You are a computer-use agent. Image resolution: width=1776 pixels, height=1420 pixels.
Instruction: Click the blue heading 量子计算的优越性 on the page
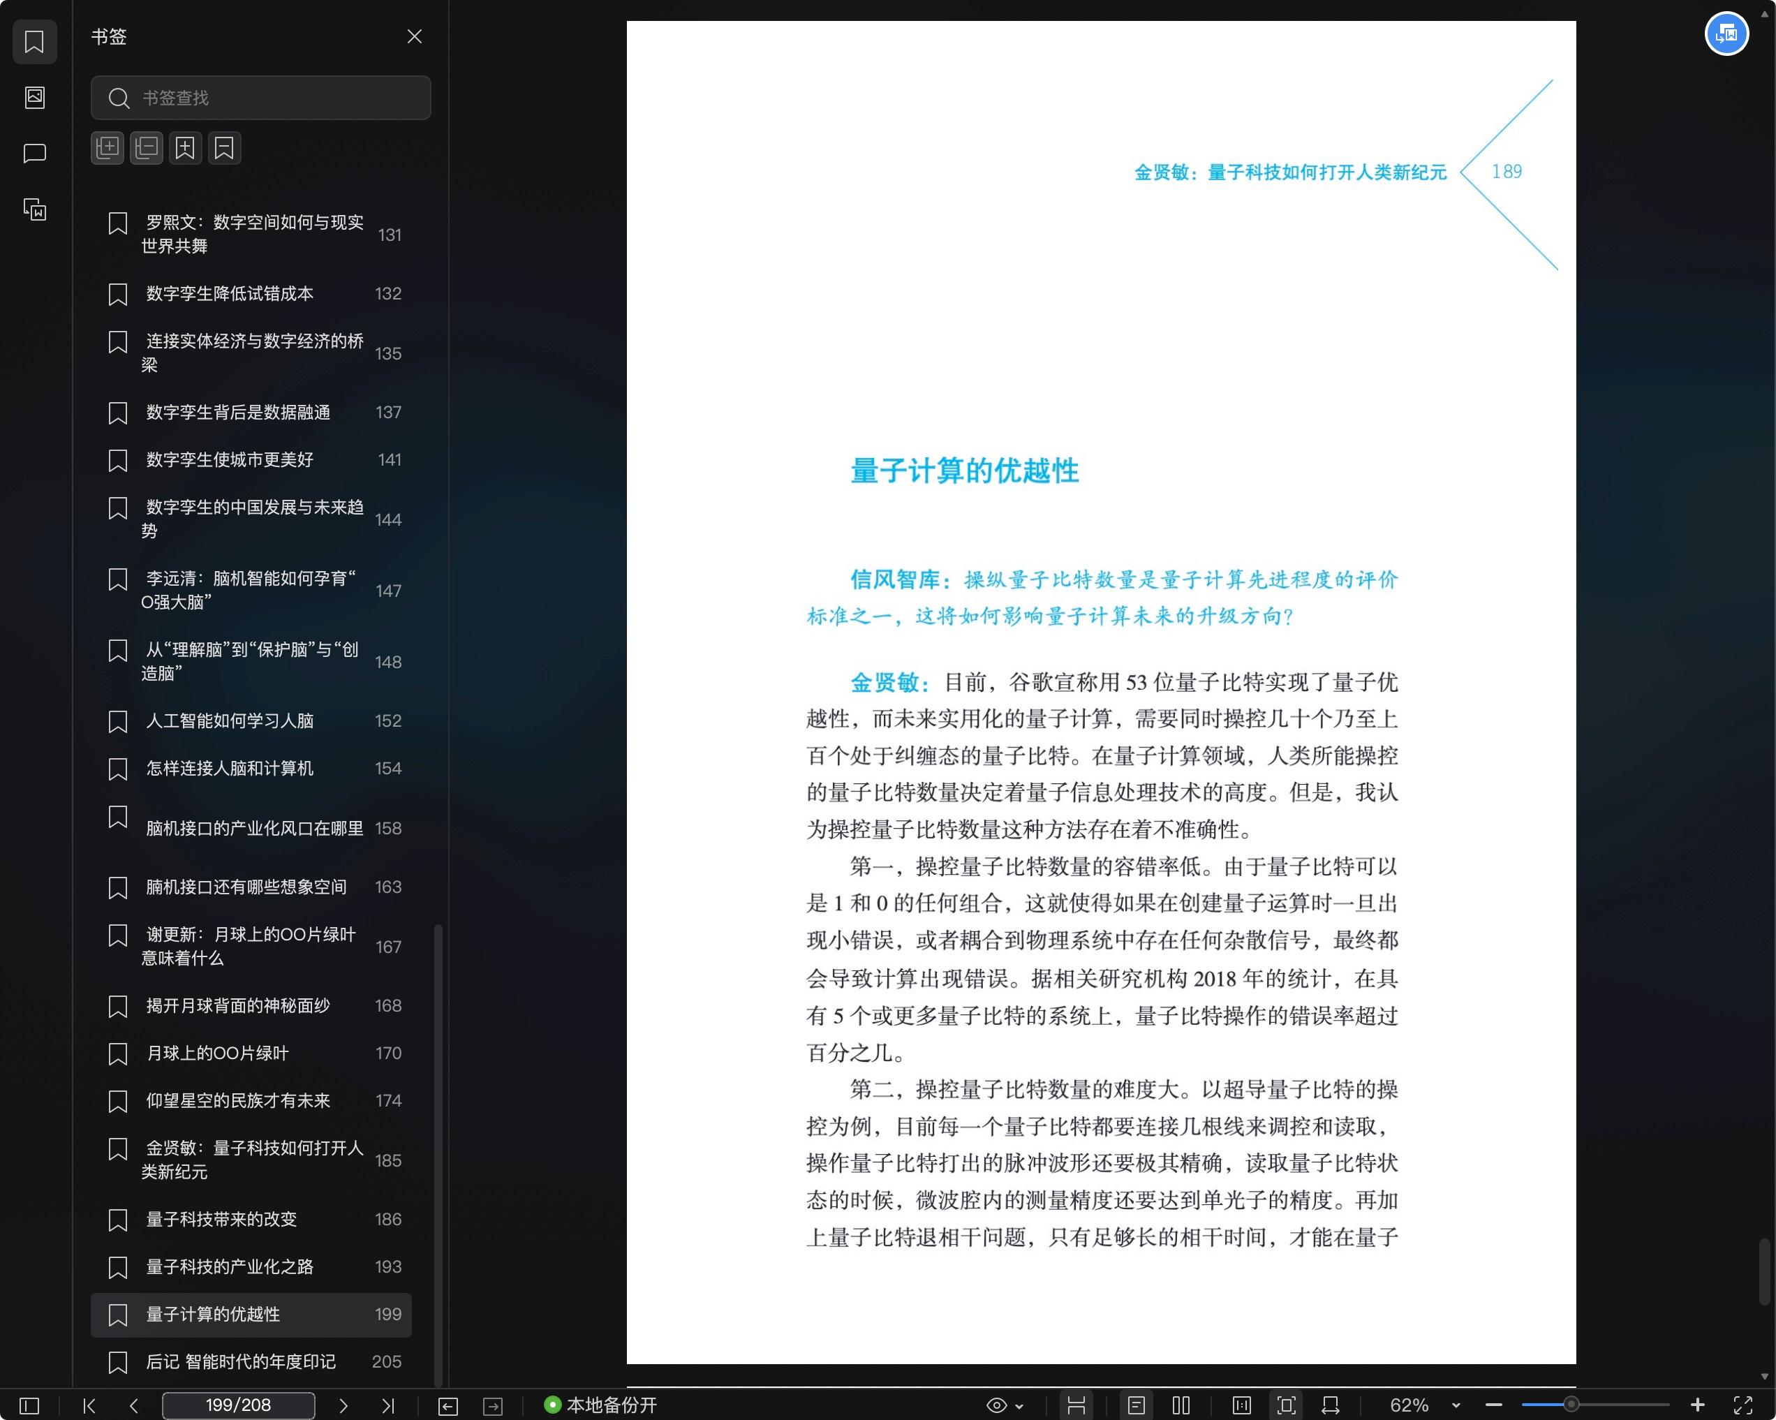click(x=965, y=471)
